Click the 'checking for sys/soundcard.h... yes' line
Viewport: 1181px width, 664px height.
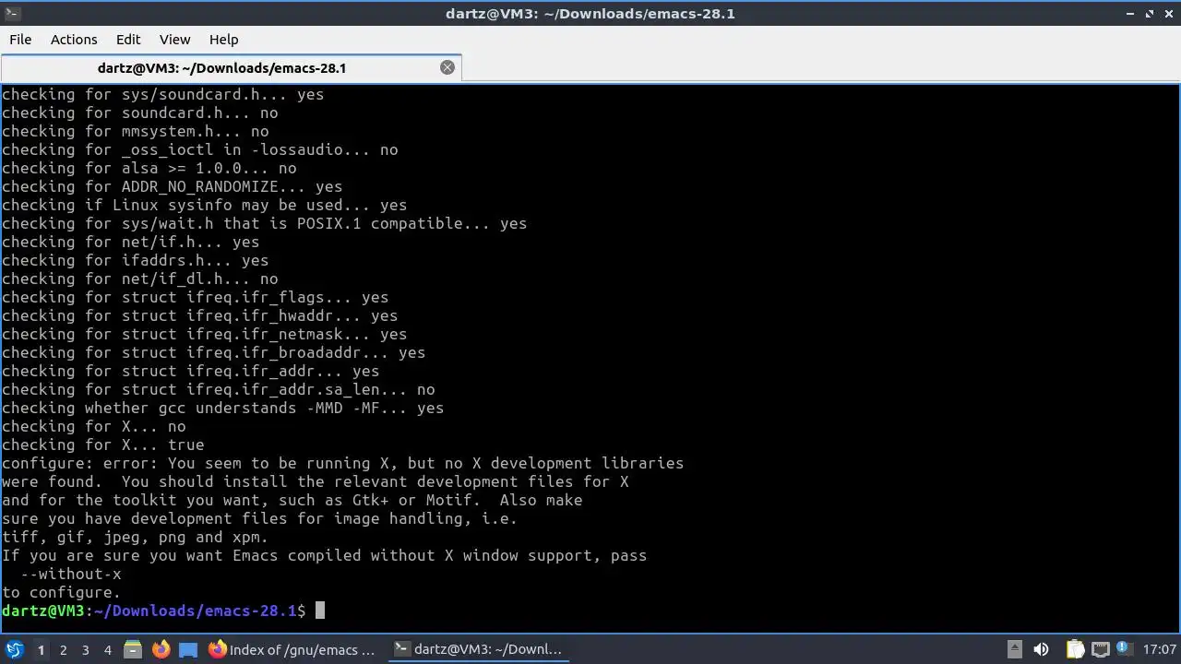pyautogui.click(x=162, y=94)
